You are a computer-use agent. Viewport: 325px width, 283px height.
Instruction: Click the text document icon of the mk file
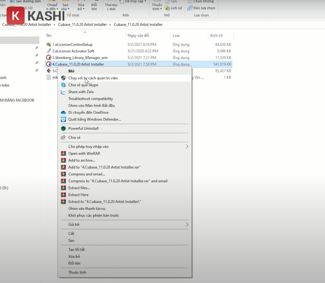[x=48, y=77]
